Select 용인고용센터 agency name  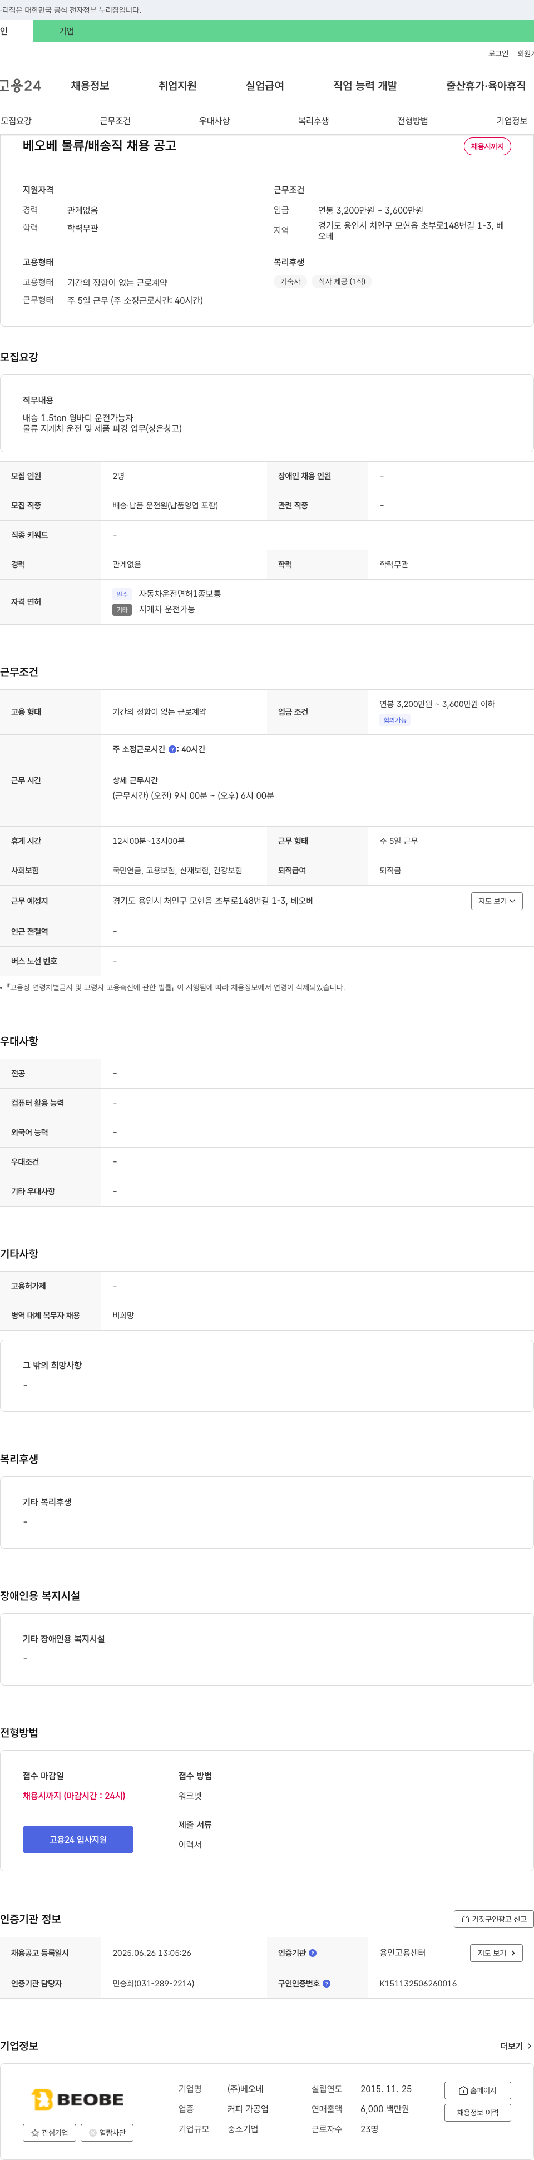pyautogui.click(x=402, y=1952)
